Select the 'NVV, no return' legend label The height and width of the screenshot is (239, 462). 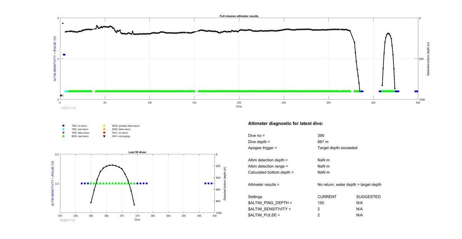tap(120, 133)
